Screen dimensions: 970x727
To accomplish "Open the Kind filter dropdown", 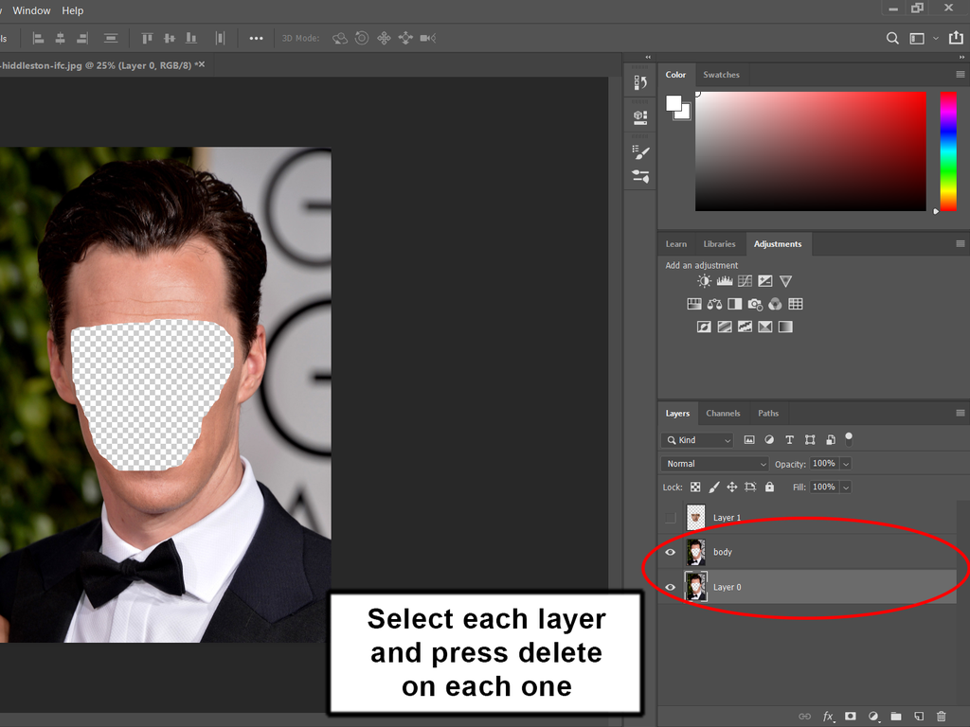I will click(698, 440).
